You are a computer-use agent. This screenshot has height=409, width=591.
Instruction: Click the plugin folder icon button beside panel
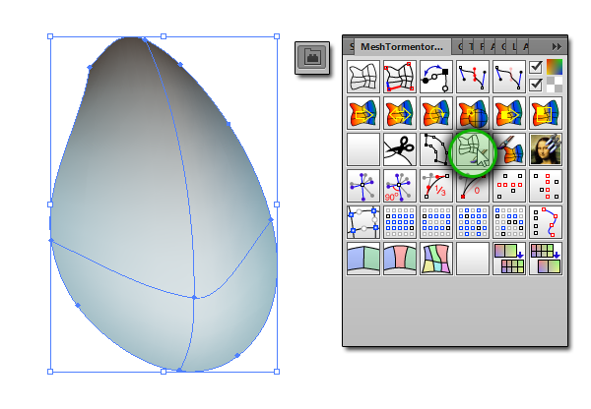click(x=312, y=58)
